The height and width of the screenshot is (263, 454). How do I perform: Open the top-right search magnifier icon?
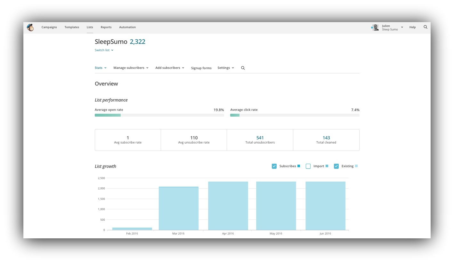point(426,27)
